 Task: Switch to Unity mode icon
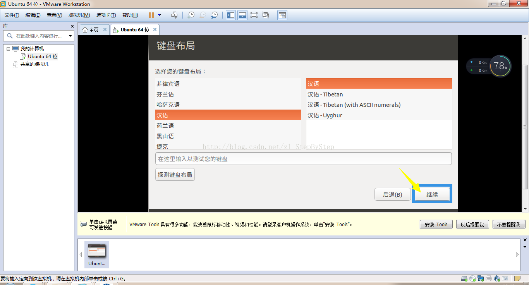[266, 15]
